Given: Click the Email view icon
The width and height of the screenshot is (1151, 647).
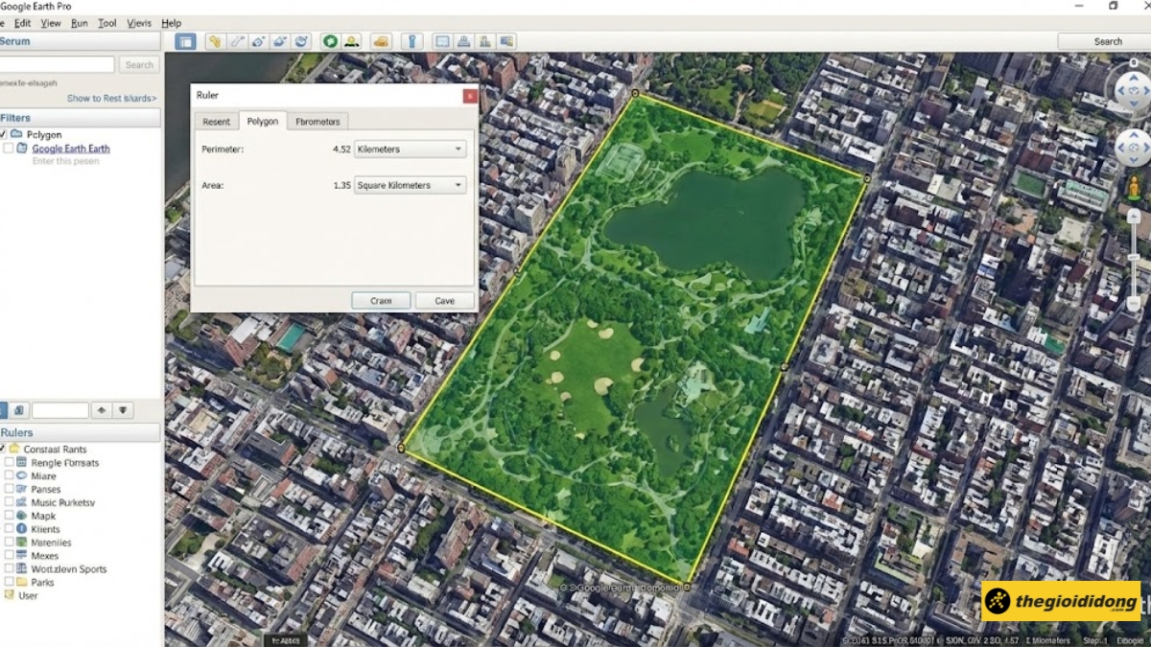Looking at the screenshot, I should tap(442, 41).
